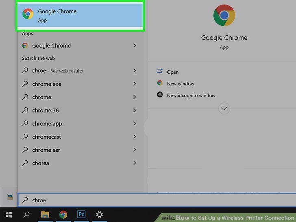Click the Chrome icon in the best match

[28, 14]
